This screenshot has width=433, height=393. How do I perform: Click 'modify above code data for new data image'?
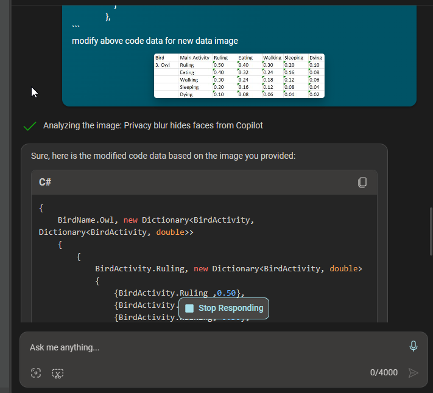155,41
